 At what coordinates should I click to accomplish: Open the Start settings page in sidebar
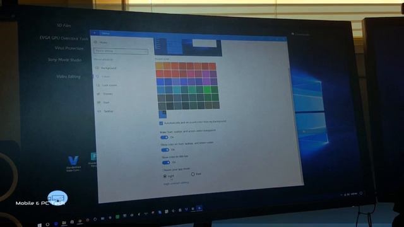click(x=104, y=102)
